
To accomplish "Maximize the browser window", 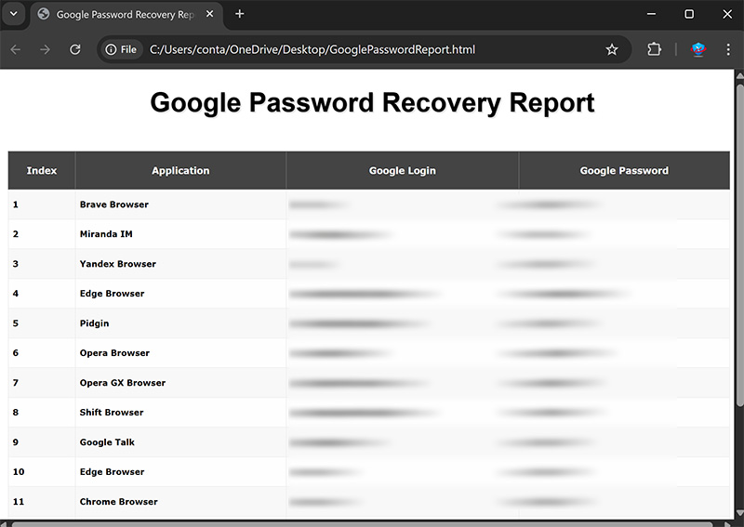I will point(689,14).
